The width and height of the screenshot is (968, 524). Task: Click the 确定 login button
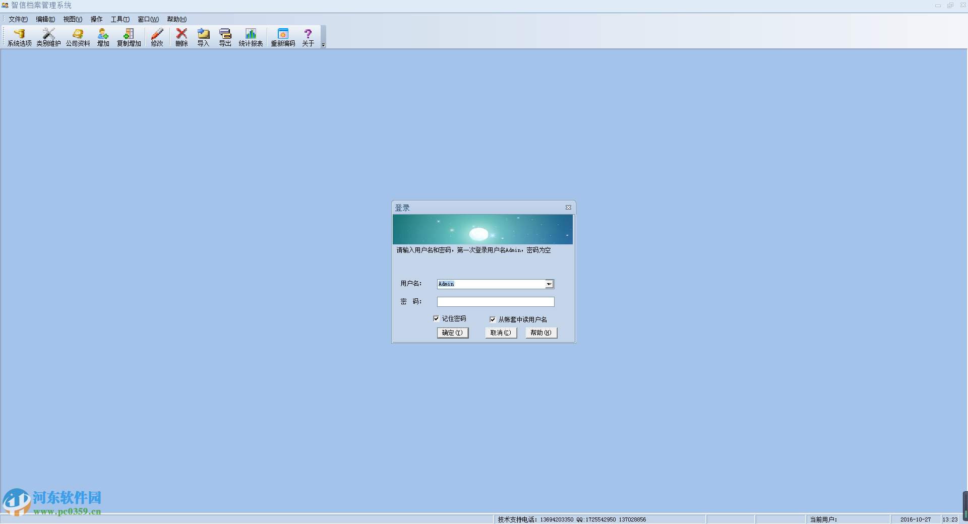(x=453, y=333)
